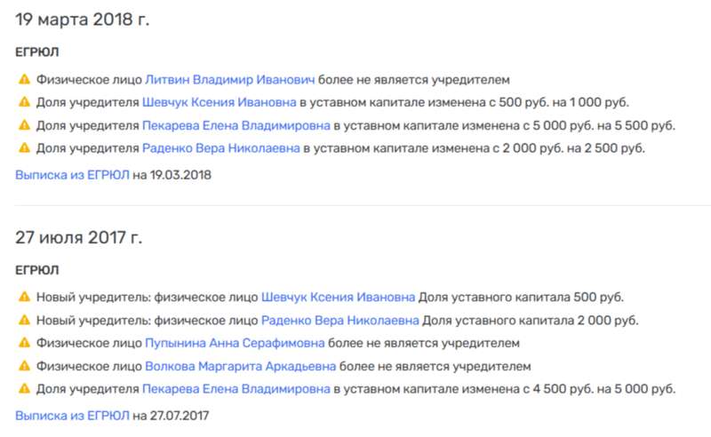The image size is (711, 437).
Task: Click warning icon next to Шевчук share change
Action: click(x=22, y=101)
